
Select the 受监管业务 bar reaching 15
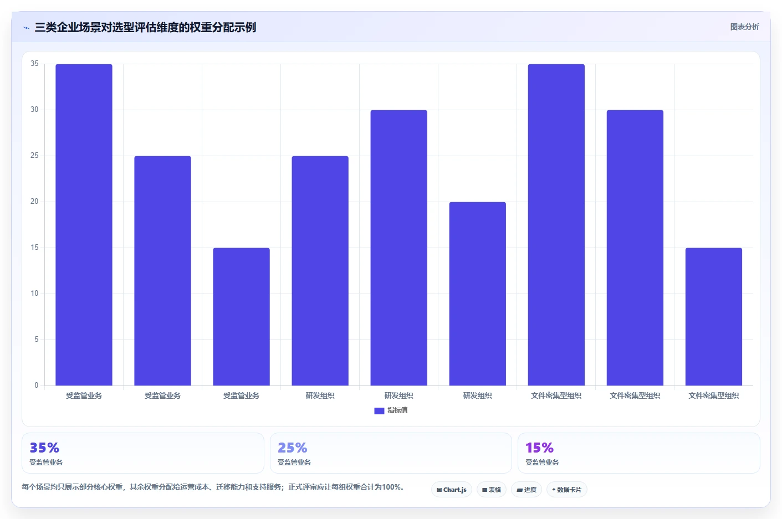(x=241, y=317)
